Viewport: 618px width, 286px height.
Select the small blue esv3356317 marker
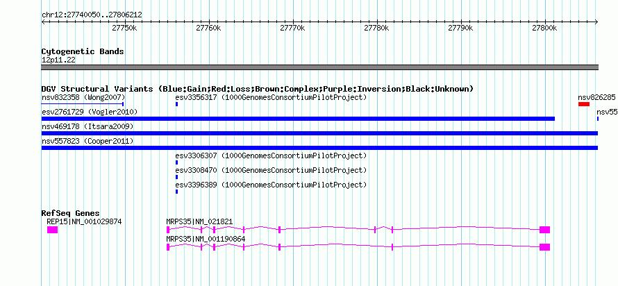pyautogui.click(x=176, y=104)
